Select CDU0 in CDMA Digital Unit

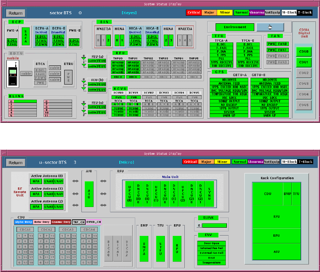[x=304, y=51]
